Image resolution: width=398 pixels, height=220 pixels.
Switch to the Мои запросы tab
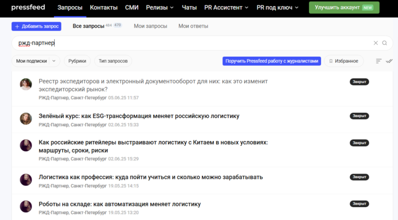point(150,26)
